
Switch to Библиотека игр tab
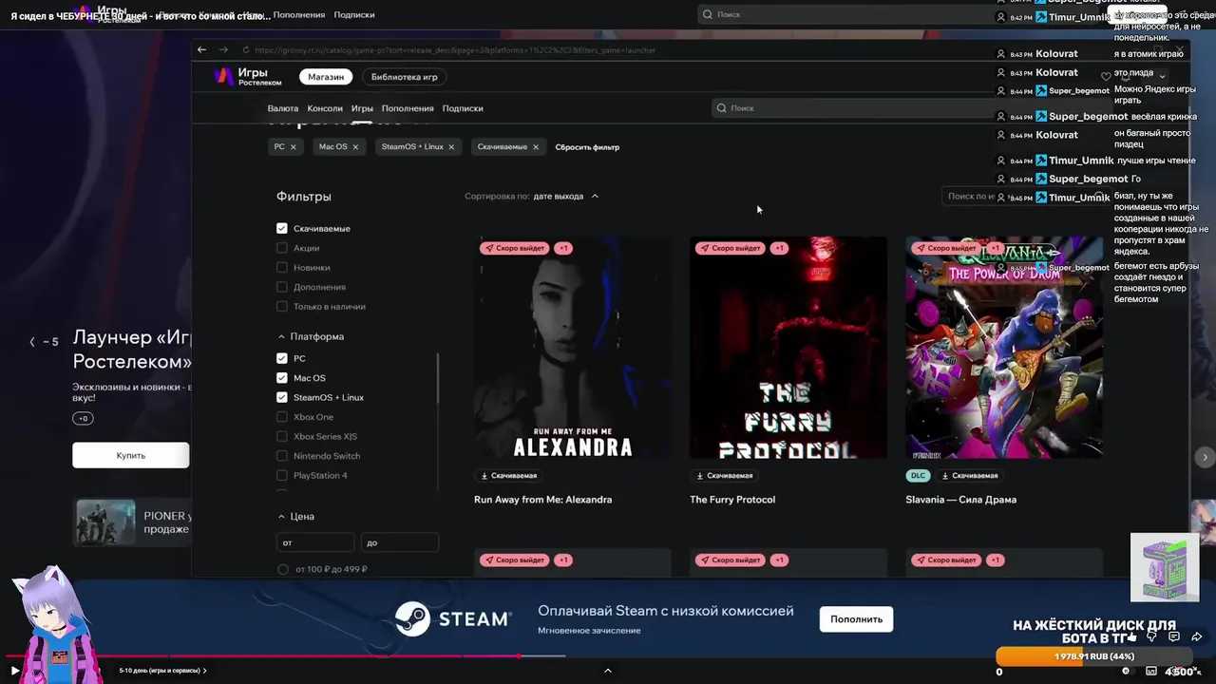tap(405, 77)
